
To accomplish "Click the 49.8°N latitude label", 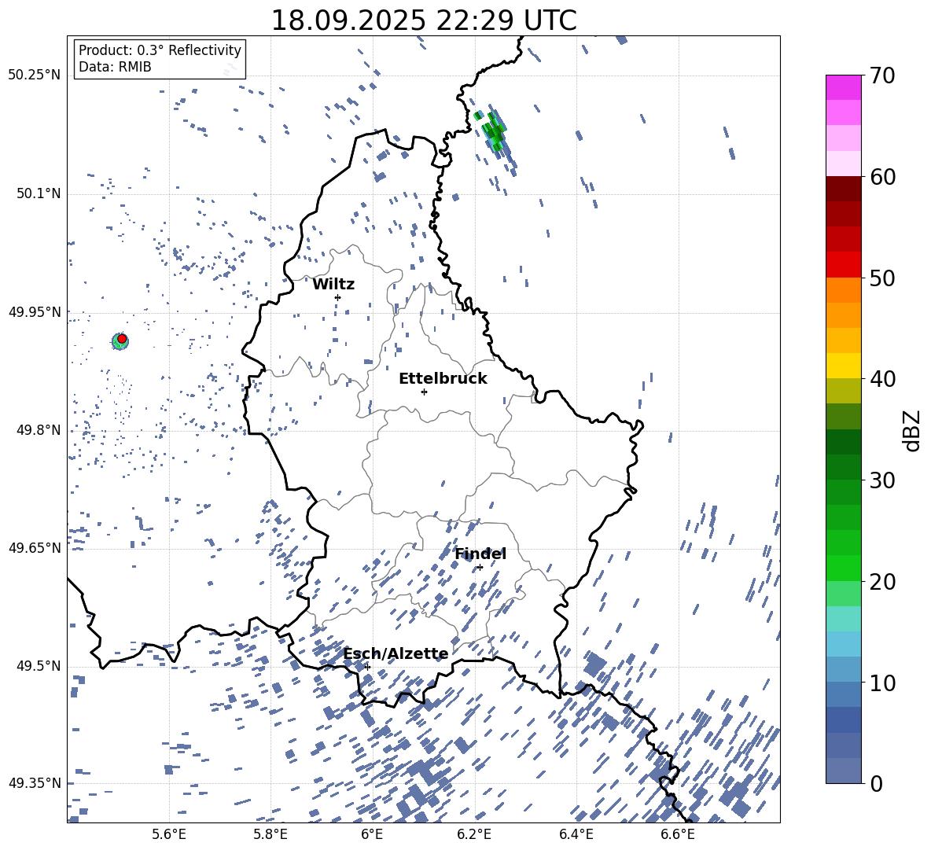I will (x=38, y=430).
